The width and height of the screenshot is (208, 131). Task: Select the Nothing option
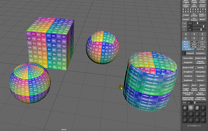point(202,47)
